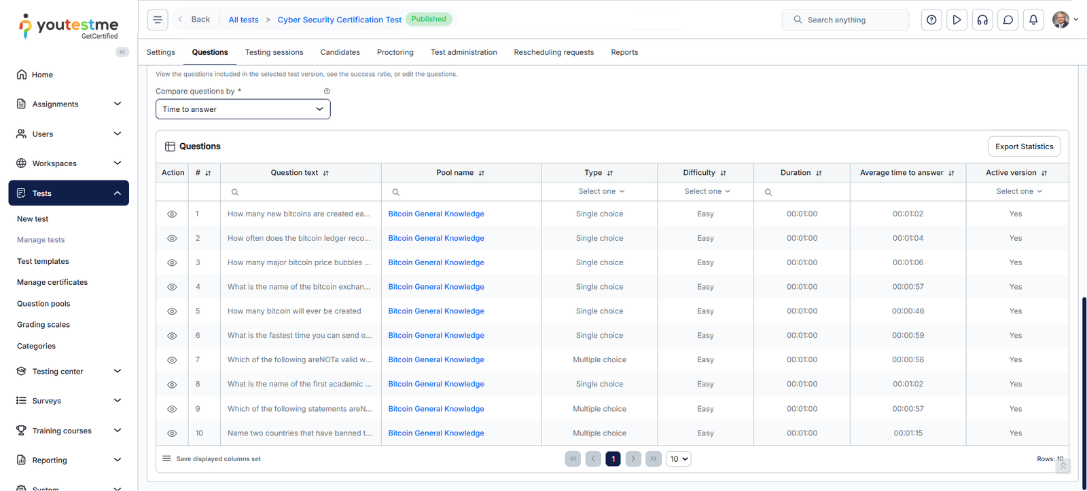This screenshot has height=491, width=1087.
Task: Click the eye icon for question 1
Action: tap(172, 214)
